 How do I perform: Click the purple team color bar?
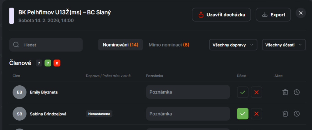(12, 16)
